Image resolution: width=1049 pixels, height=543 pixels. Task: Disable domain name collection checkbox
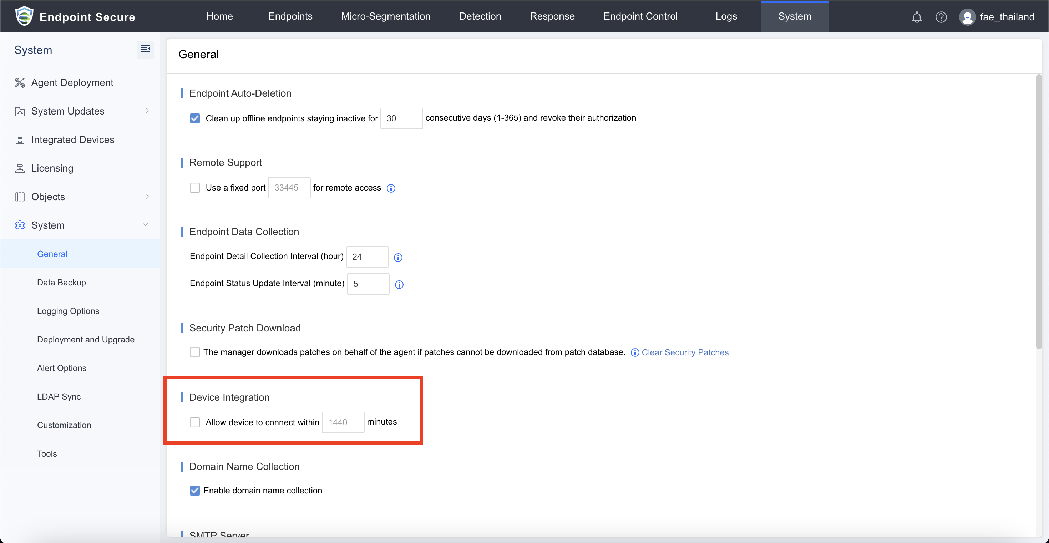click(195, 491)
